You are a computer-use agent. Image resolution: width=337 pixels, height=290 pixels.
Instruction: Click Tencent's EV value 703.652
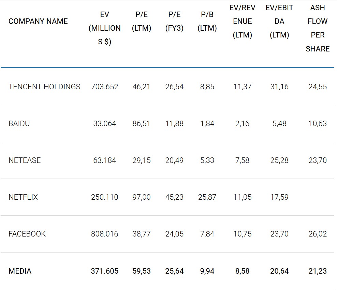tap(105, 87)
